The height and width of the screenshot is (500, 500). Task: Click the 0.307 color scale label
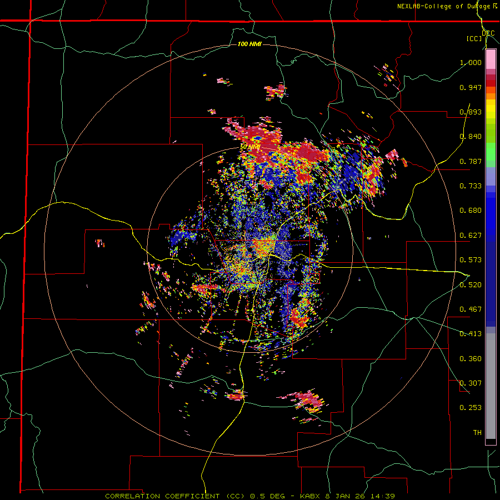(x=471, y=383)
